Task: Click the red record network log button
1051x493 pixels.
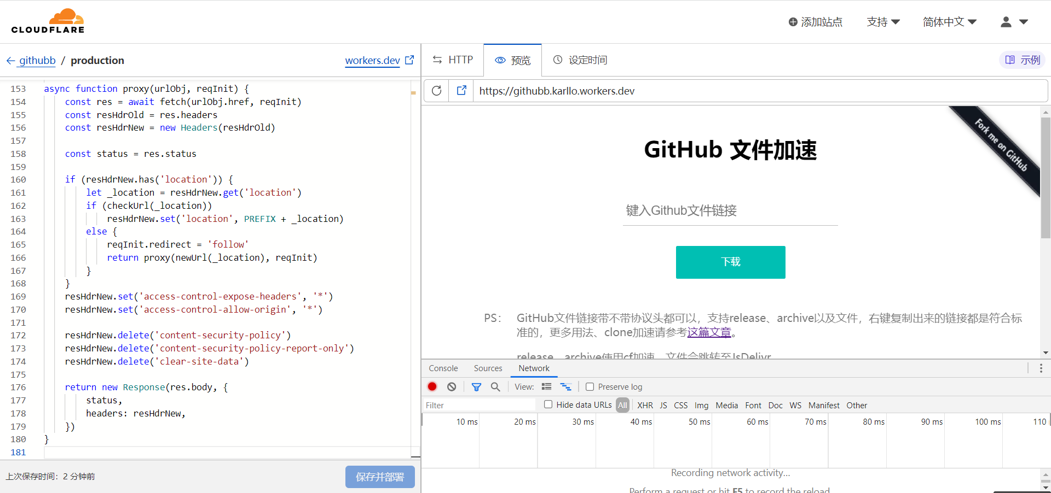Action: click(x=432, y=386)
